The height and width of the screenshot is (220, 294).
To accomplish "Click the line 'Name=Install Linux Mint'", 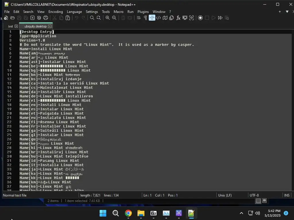I will click(x=46, y=49).
